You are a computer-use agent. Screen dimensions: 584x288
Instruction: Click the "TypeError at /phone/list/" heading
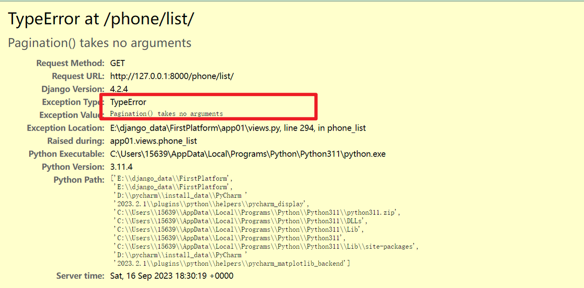click(101, 19)
